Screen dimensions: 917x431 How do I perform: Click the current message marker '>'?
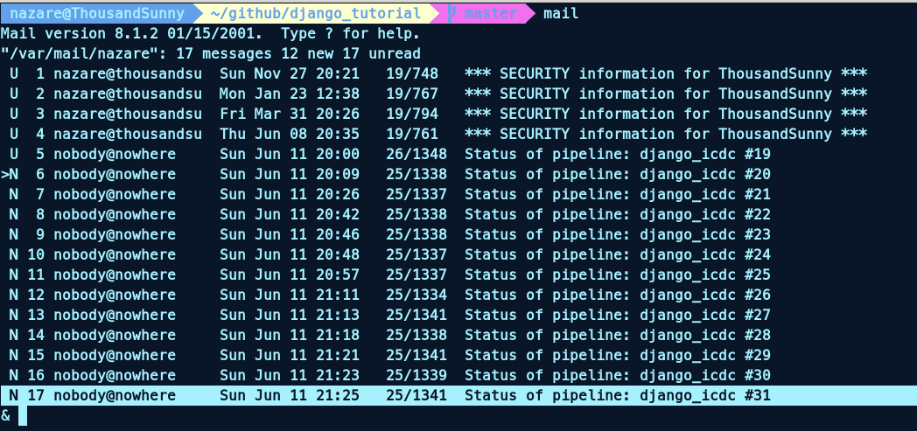click(5, 174)
